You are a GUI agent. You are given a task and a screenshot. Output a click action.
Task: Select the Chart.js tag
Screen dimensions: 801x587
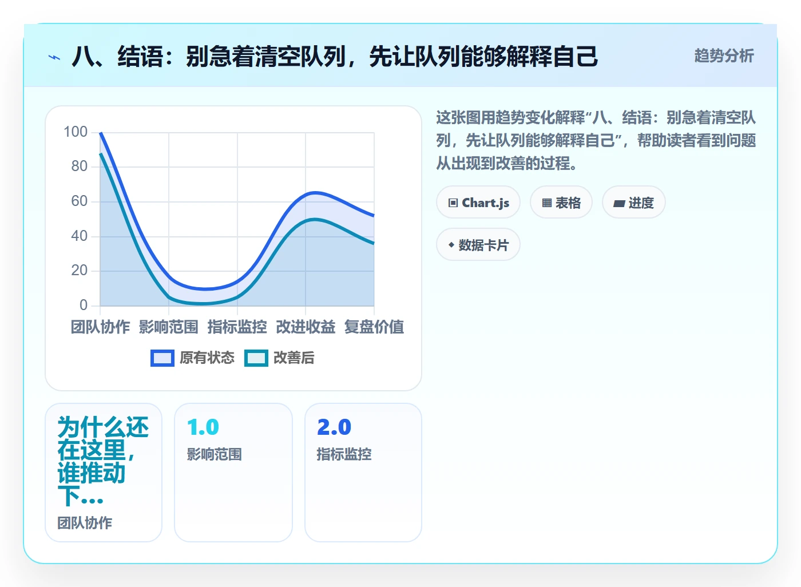(478, 203)
